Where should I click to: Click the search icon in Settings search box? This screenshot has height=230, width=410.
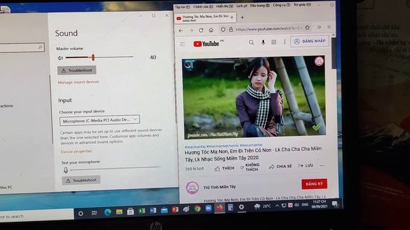40,47
